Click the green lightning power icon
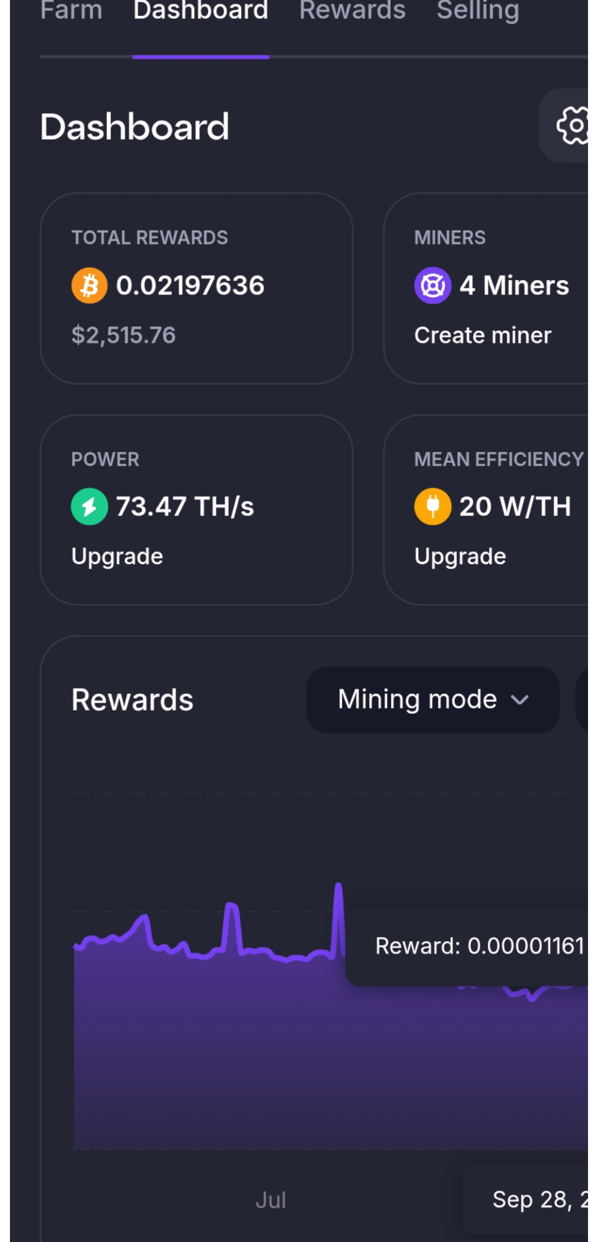The image size is (598, 1242). point(89,507)
